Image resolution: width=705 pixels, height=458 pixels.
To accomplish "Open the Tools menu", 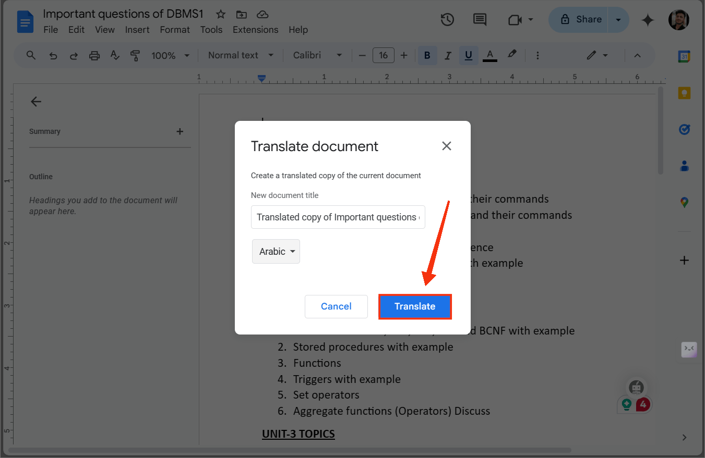I will click(x=211, y=30).
